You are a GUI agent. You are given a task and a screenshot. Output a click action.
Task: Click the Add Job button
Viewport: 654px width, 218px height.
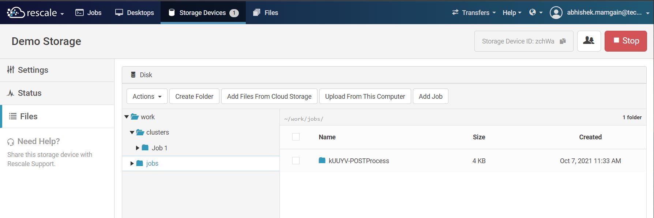click(431, 96)
